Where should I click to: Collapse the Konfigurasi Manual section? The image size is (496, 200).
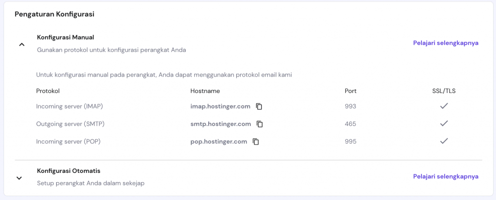(21, 45)
